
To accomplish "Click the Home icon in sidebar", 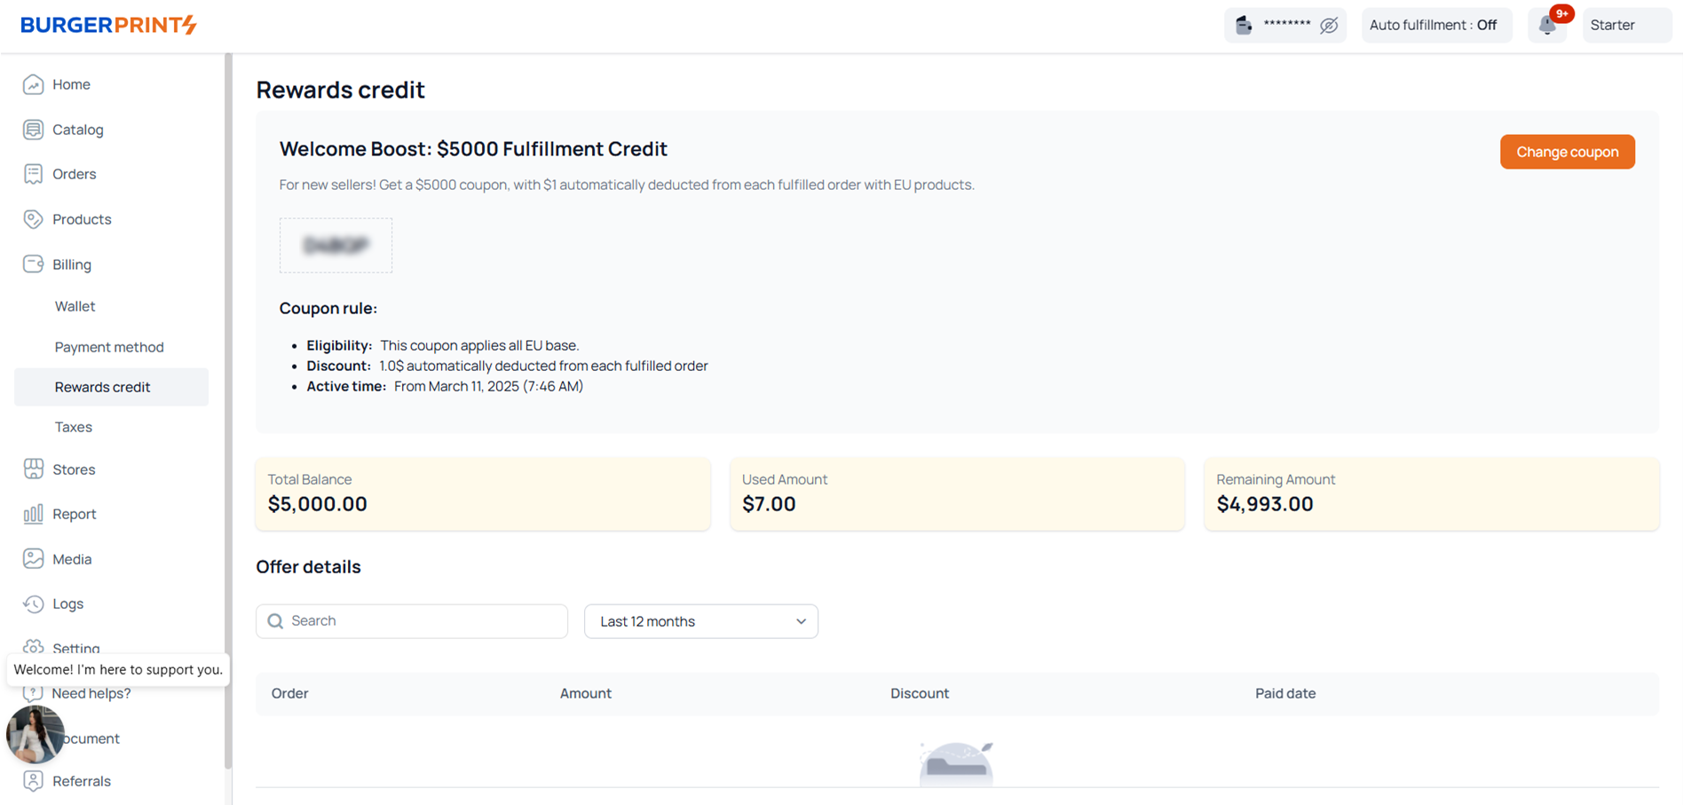I will click(33, 84).
